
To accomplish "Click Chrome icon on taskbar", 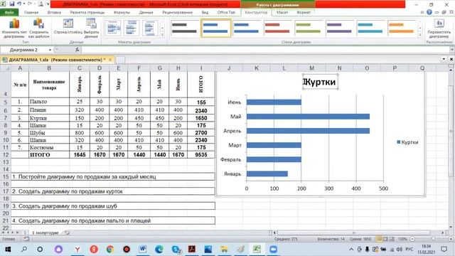I will tap(109, 250).
